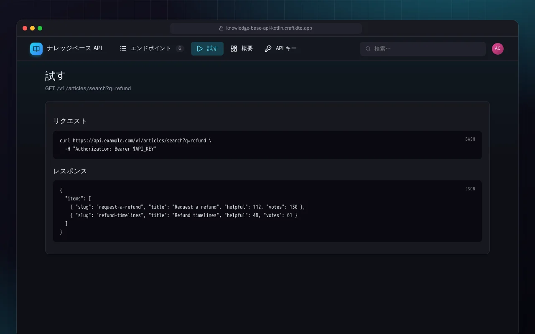Click the endpoints count badge 6

point(180,48)
